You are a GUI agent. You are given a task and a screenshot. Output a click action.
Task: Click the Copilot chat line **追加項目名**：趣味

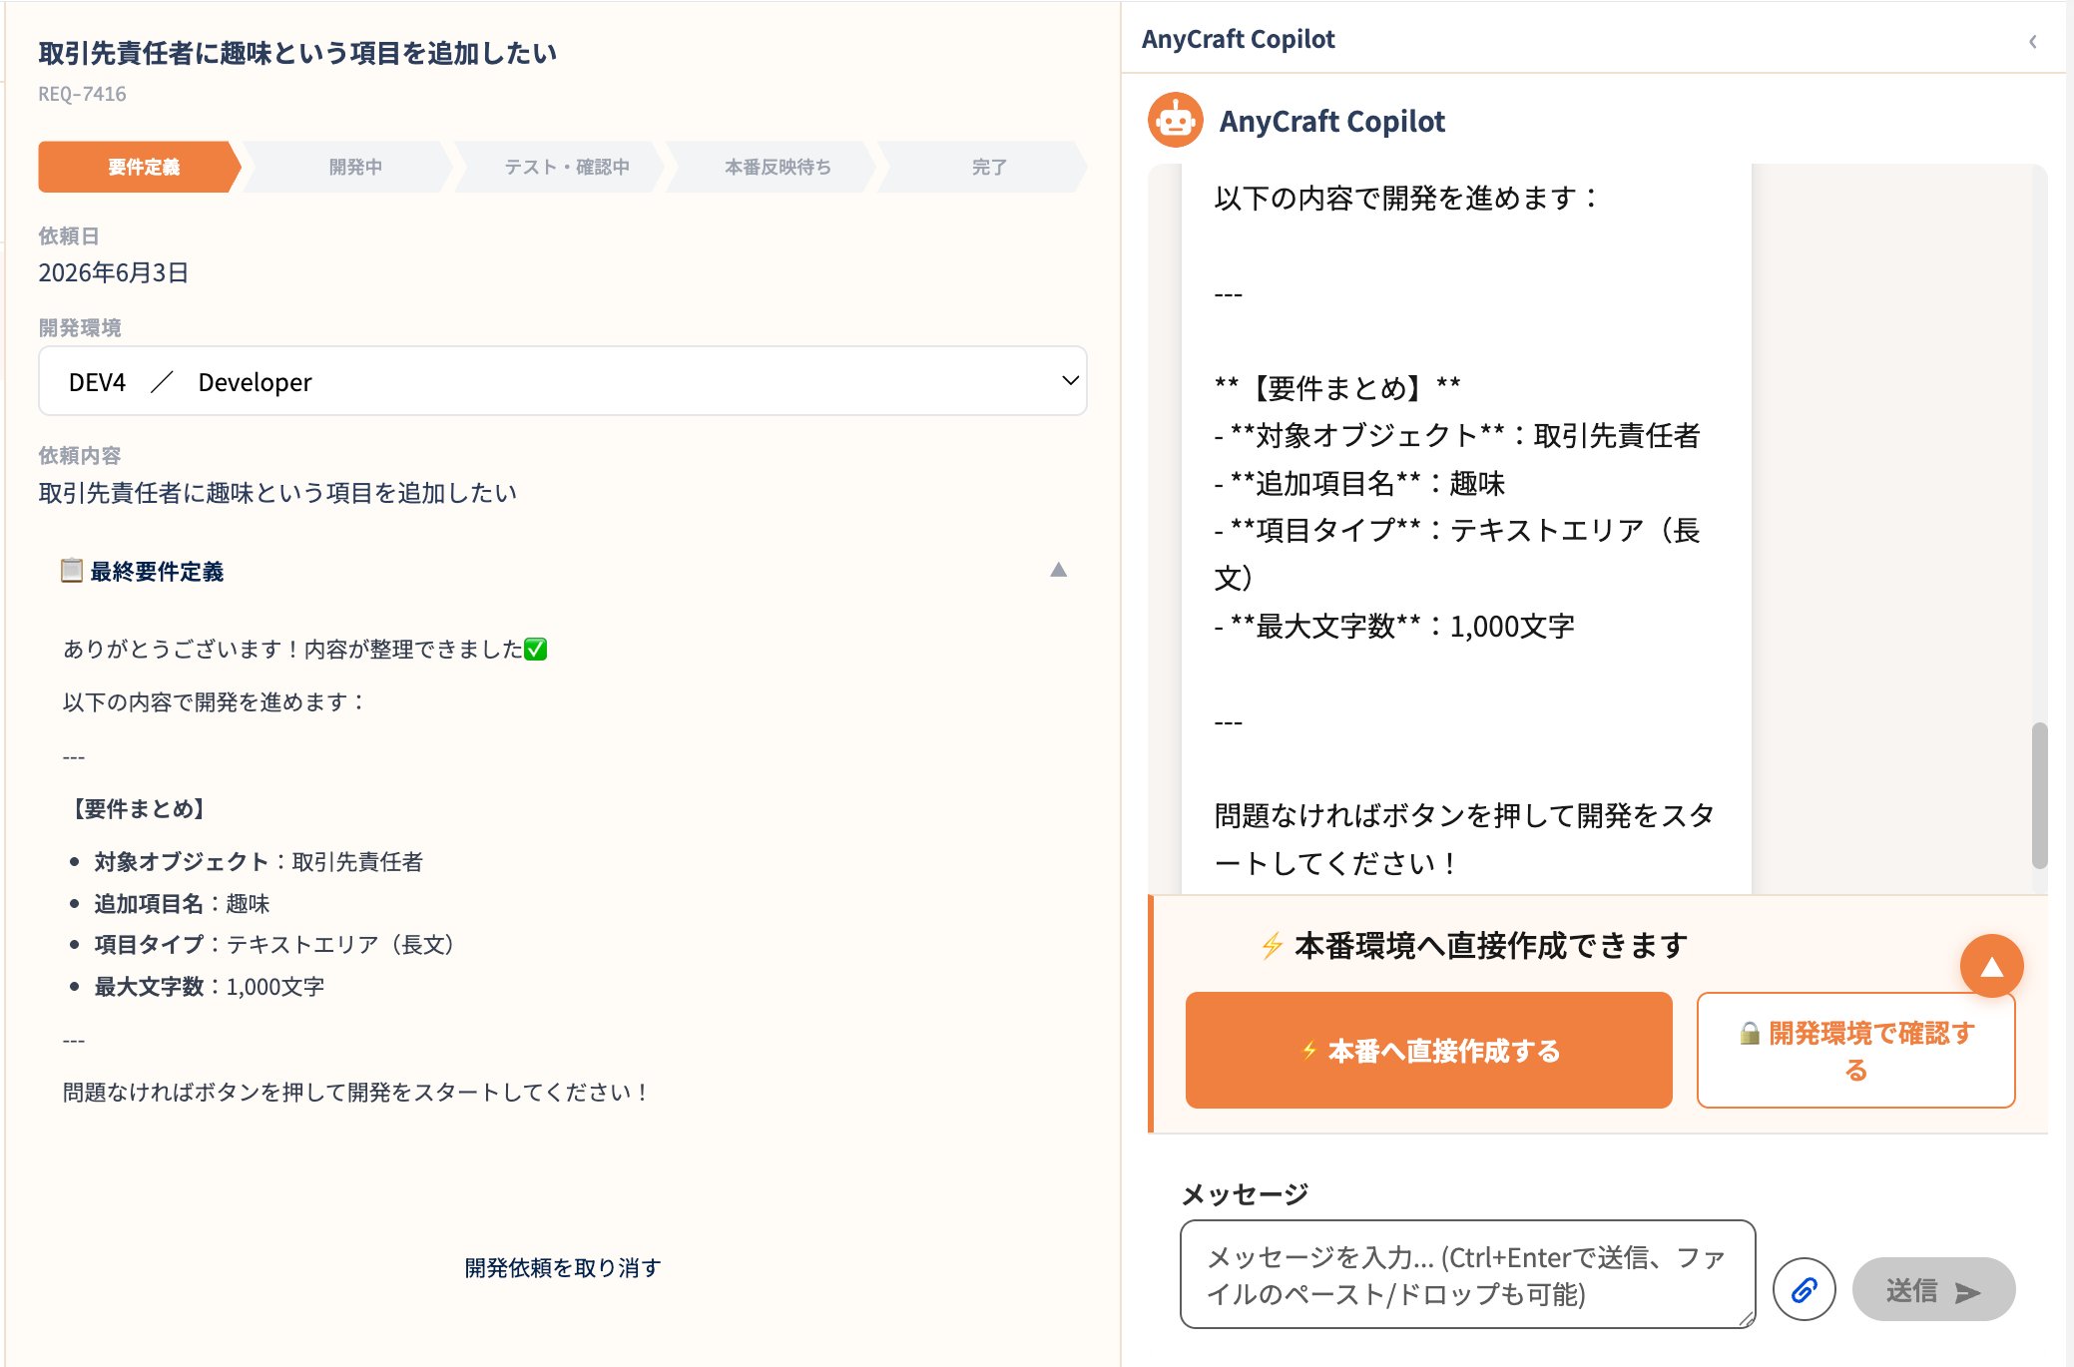pos(1358,483)
